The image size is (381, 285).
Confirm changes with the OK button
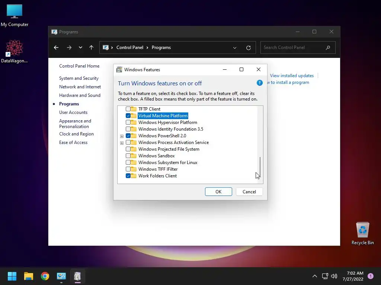pyautogui.click(x=218, y=192)
